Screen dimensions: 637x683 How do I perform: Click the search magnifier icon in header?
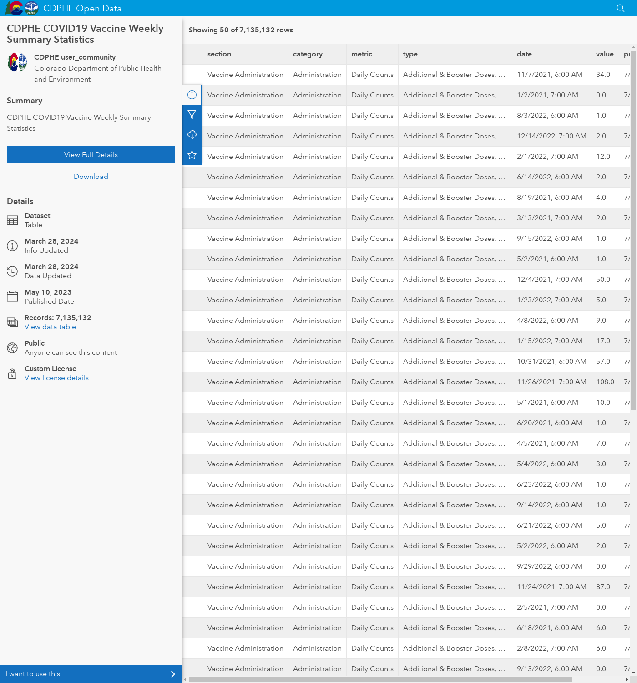pos(620,8)
